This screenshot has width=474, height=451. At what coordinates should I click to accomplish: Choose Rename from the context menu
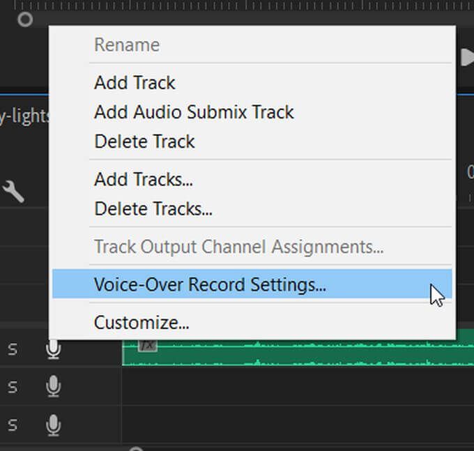252,45
